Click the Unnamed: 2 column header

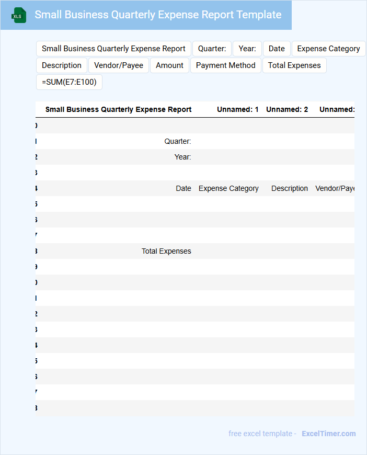pos(287,109)
